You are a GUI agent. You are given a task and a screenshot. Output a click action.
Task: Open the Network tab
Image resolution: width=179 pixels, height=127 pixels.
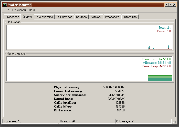[x=96, y=17]
